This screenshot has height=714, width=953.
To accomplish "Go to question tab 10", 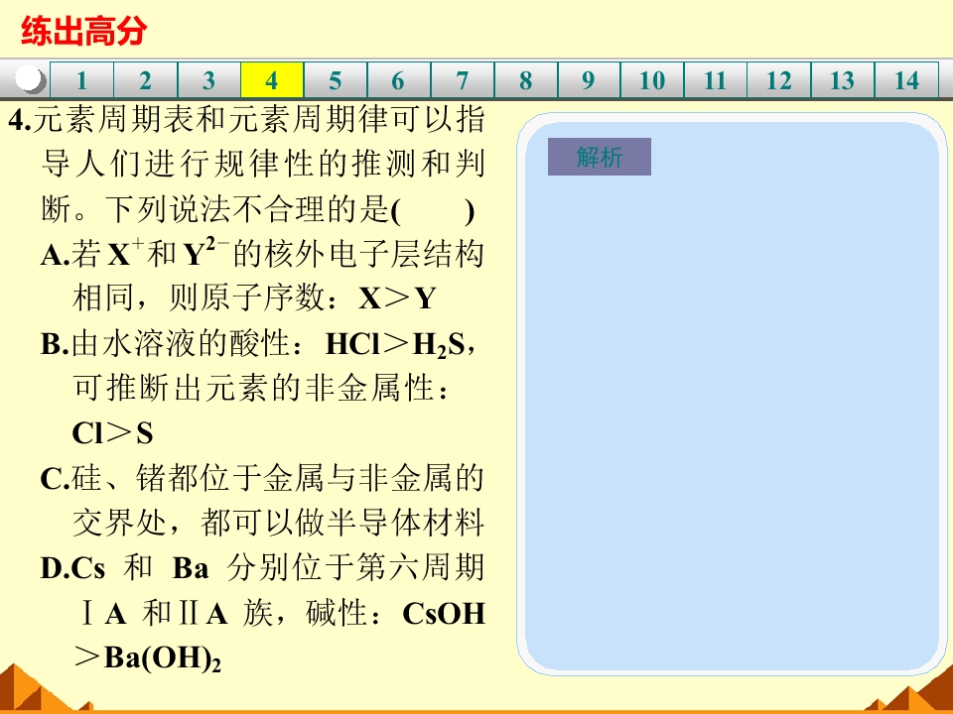I will 652,80.
